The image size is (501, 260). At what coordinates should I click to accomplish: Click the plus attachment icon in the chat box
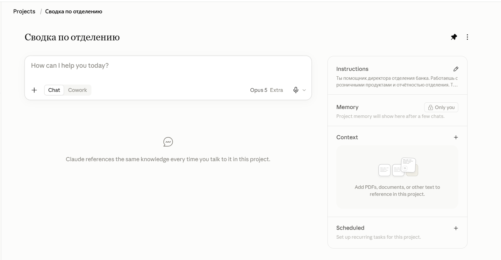click(x=34, y=90)
